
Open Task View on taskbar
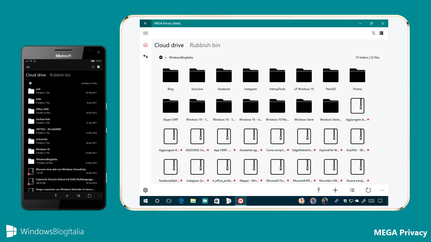coord(169,201)
